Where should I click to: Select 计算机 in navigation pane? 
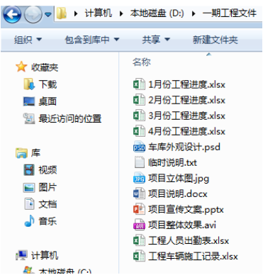tap(45, 255)
